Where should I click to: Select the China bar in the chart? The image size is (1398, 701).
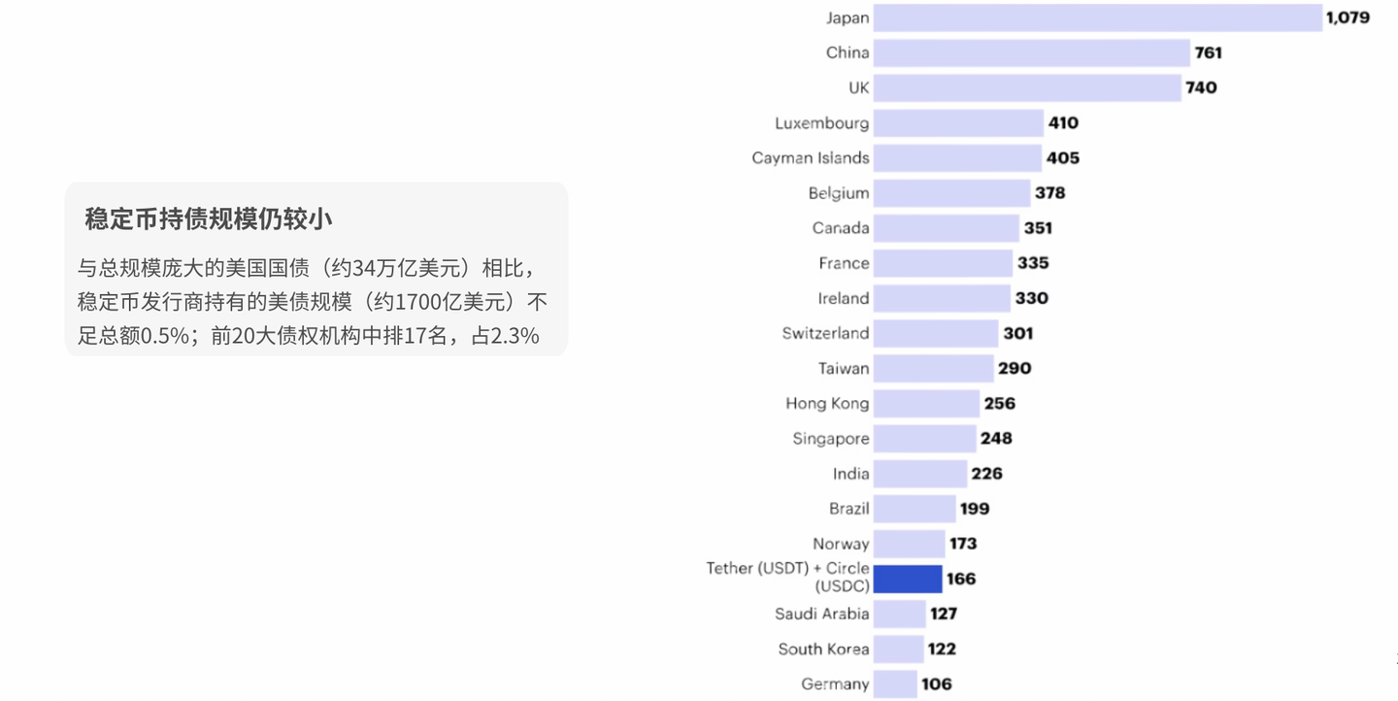click(1029, 52)
